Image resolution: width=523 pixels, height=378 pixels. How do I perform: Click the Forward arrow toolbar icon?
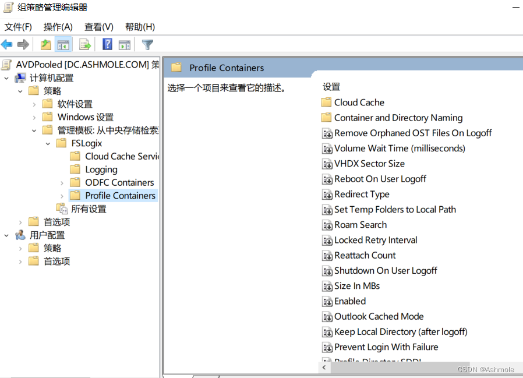click(23, 44)
